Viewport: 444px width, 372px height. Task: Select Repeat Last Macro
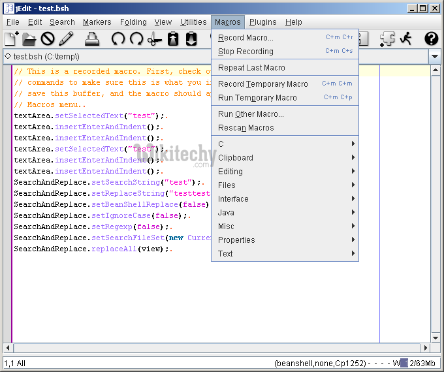(x=285, y=68)
